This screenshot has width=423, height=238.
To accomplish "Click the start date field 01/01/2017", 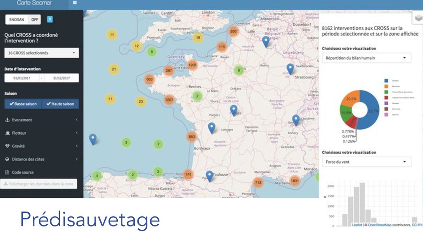I will click(22, 78).
